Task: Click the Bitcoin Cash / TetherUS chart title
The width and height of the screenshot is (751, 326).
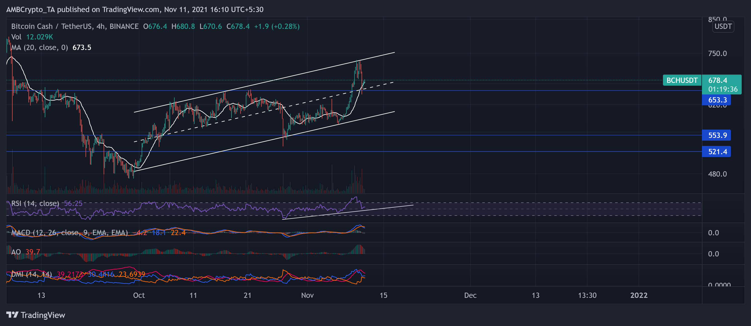Action: coord(75,26)
